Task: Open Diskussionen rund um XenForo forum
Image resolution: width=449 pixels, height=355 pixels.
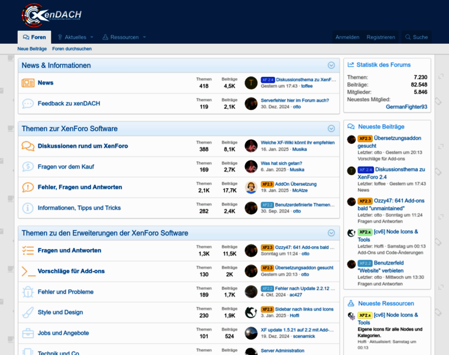Action: tap(83, 146)
